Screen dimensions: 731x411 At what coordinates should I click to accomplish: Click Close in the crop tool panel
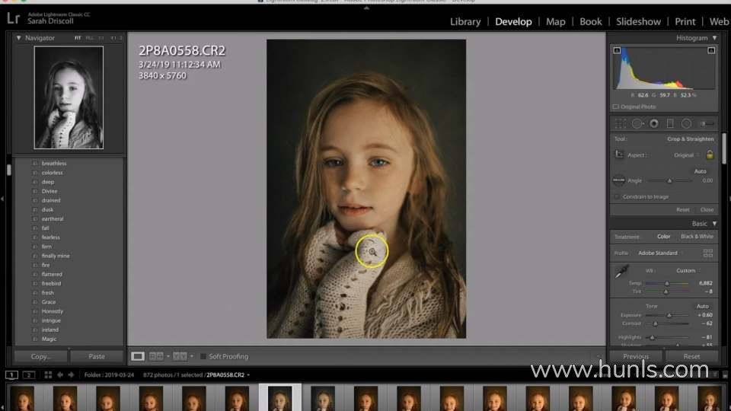[x=707, y=210]
